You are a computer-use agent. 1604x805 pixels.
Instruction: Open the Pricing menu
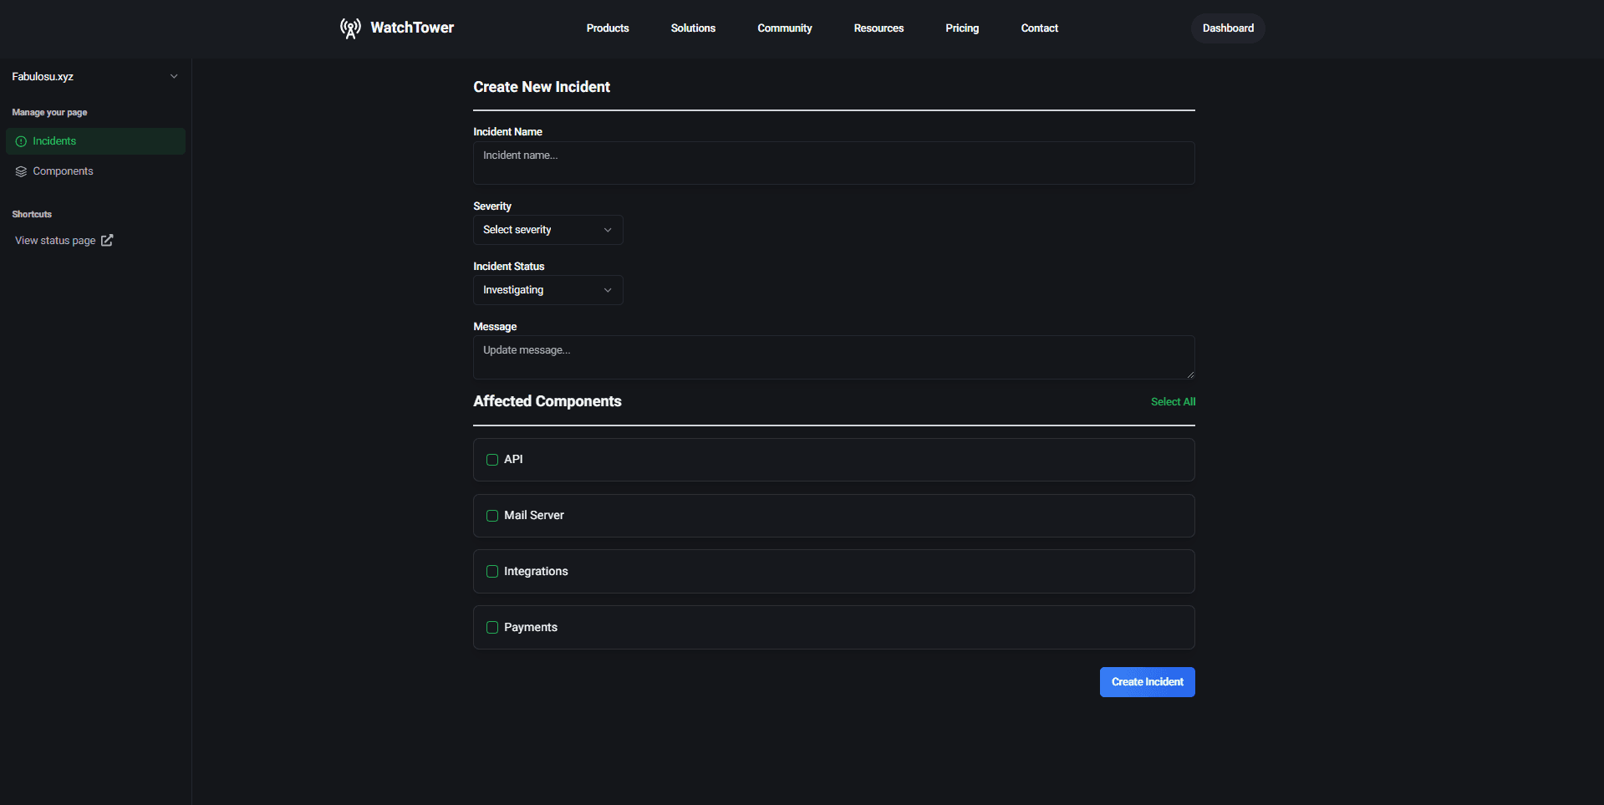[x=962, y=28]
